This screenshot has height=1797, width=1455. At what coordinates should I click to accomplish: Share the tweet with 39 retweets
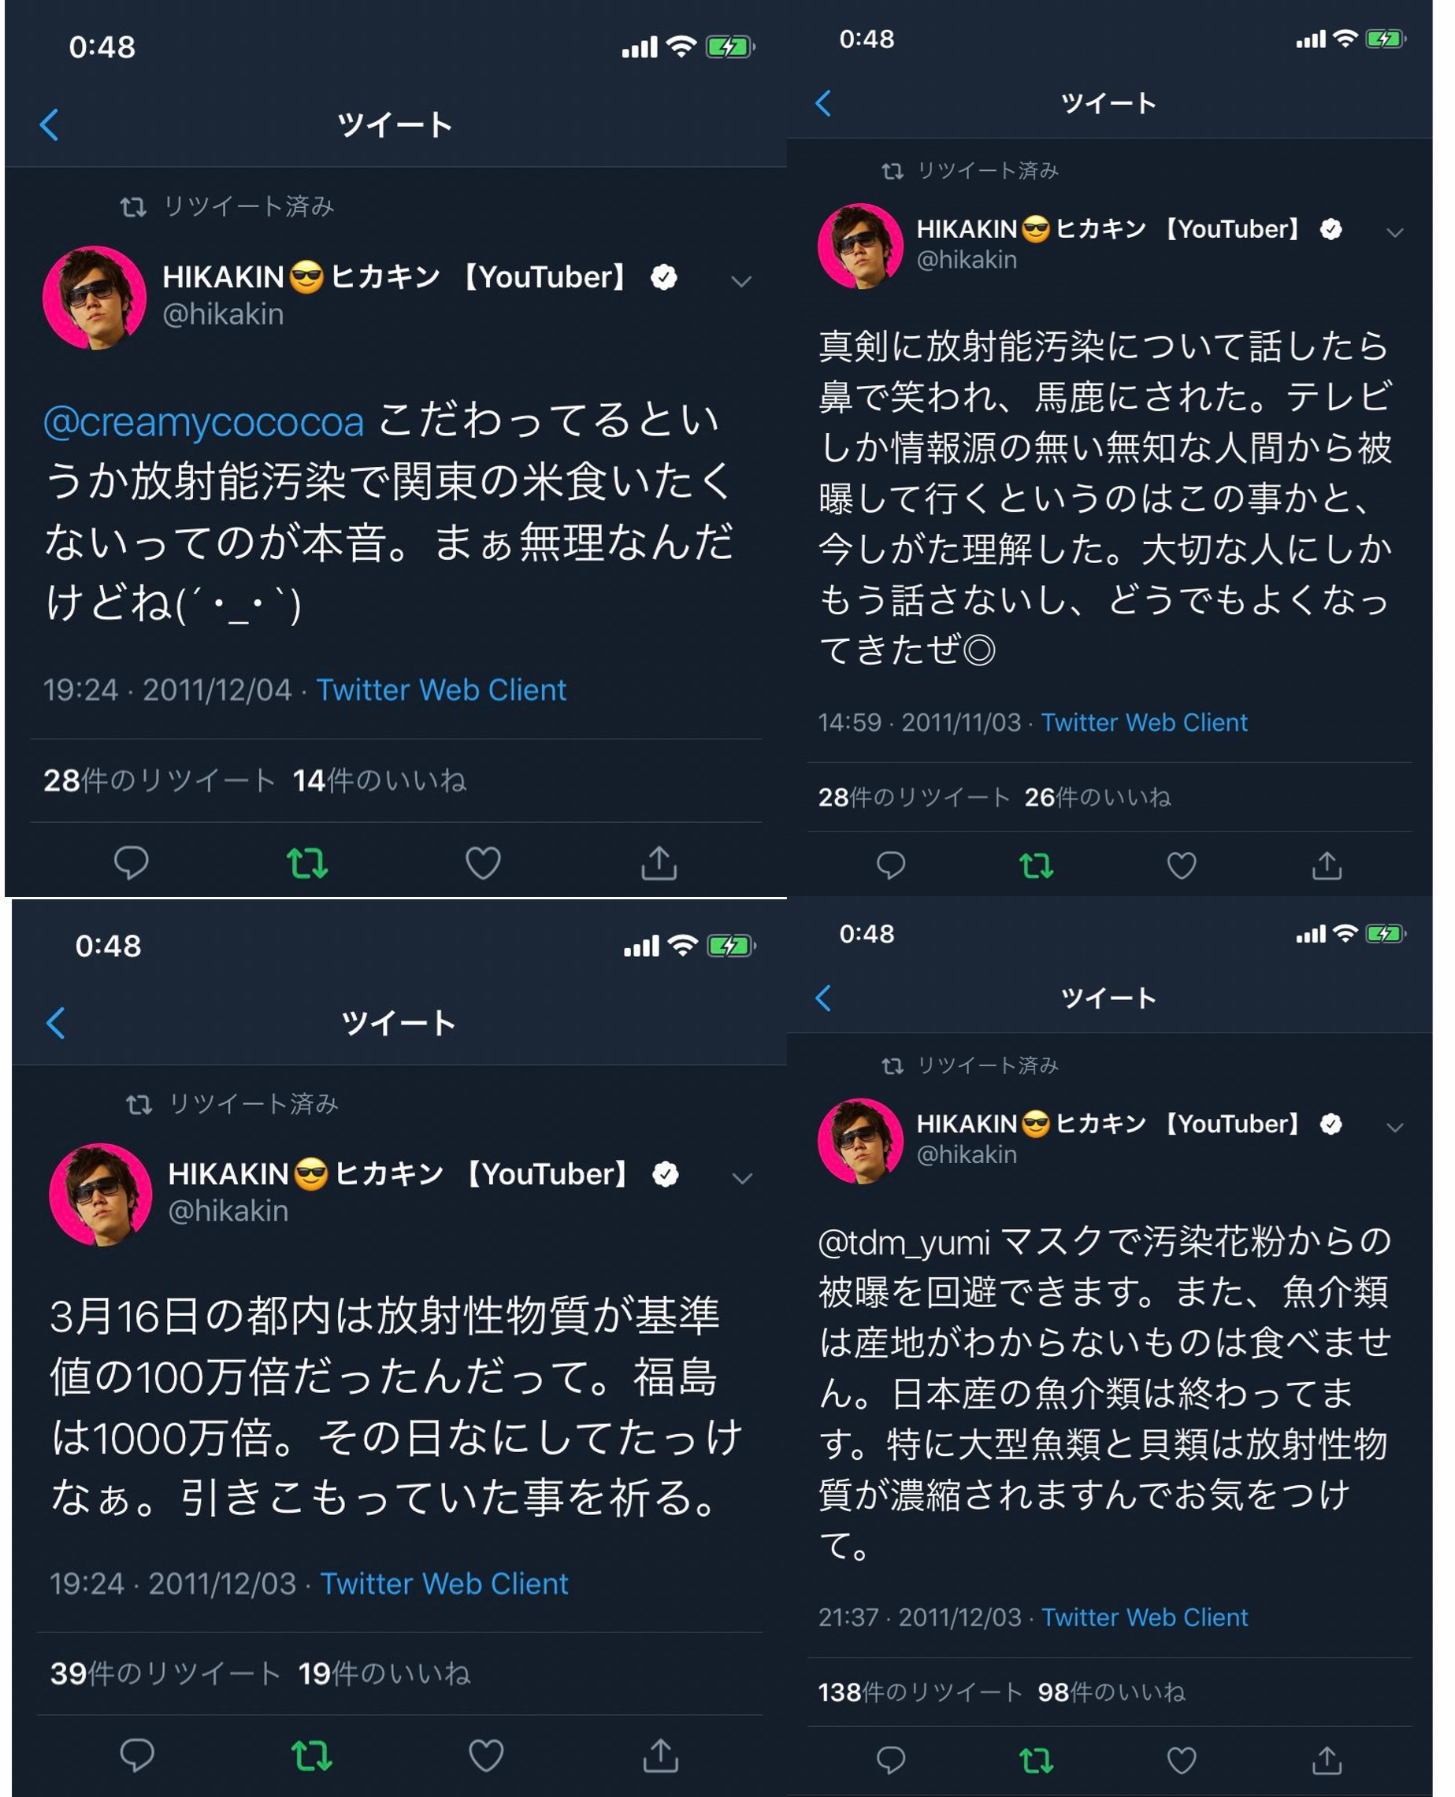pyautogui.click(x=660, y=1755)
